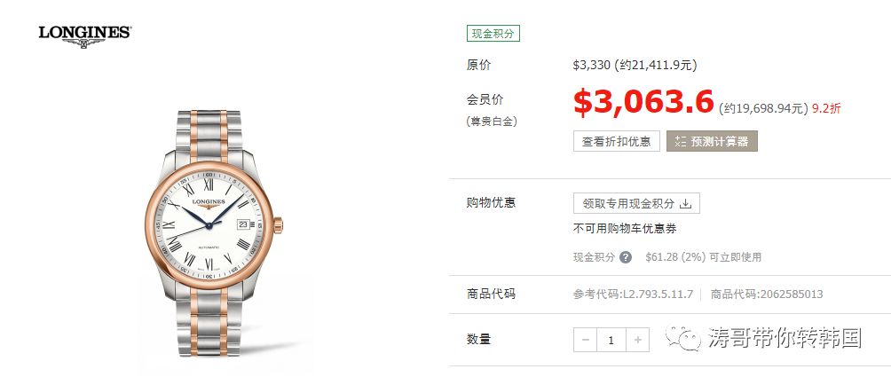
Task: Click the 预测计算器 button
Action: 712,141
